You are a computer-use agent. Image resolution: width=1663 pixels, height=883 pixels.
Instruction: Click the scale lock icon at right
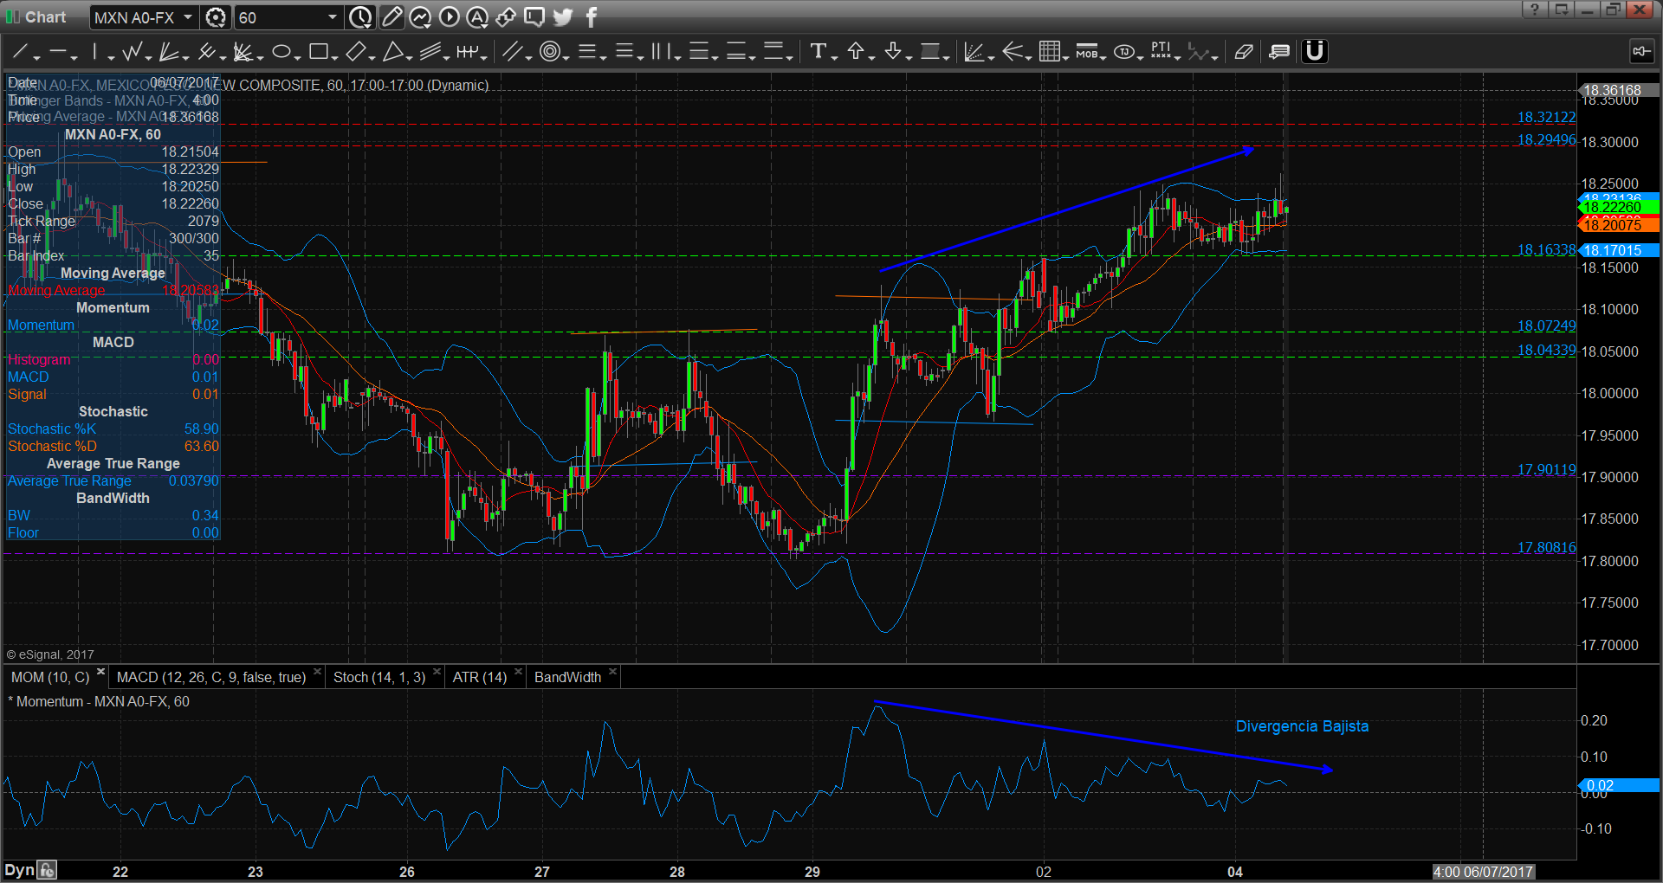pos(1641,51)
